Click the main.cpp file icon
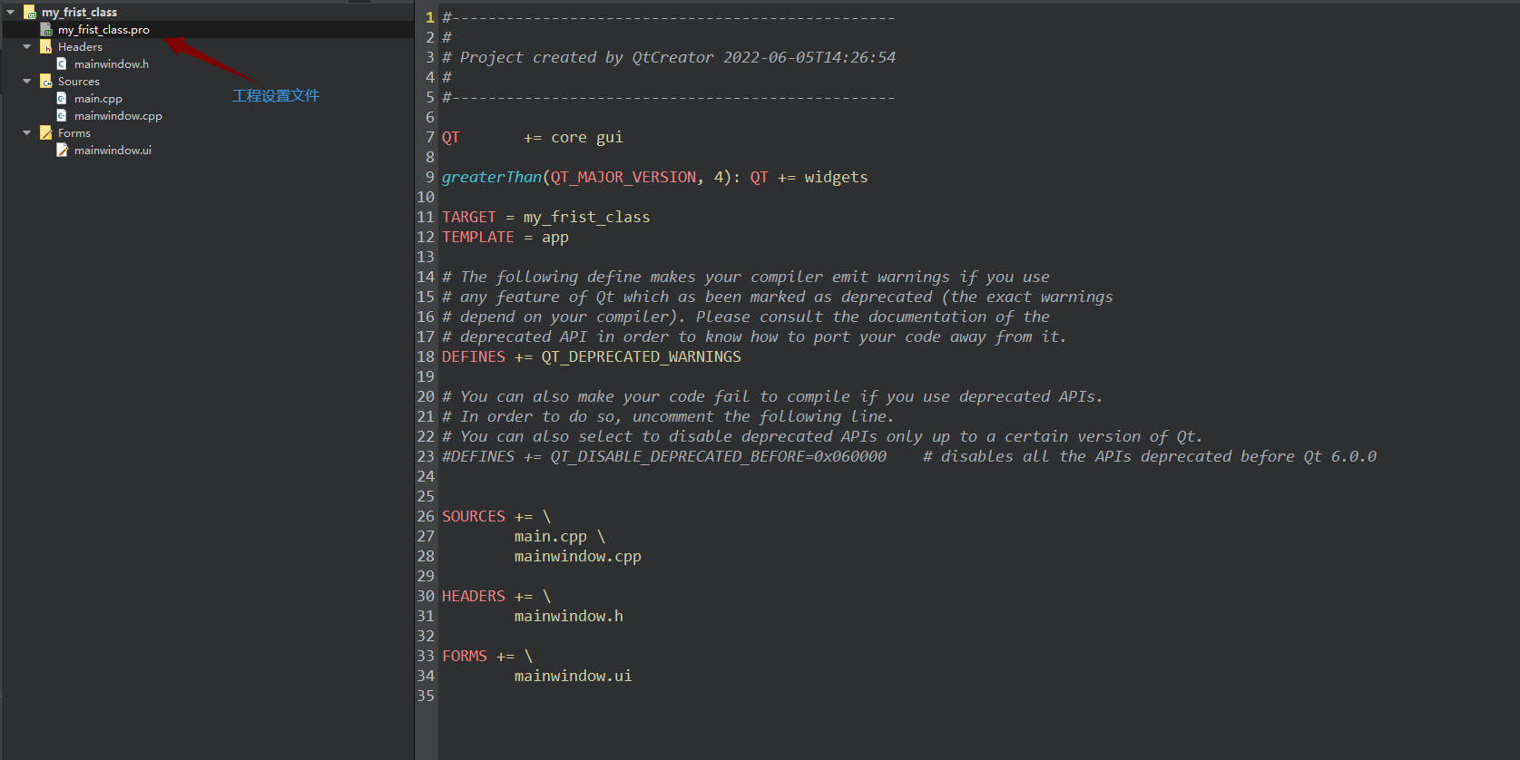The width and height of the screenshot is (1520, 760). 62,99
